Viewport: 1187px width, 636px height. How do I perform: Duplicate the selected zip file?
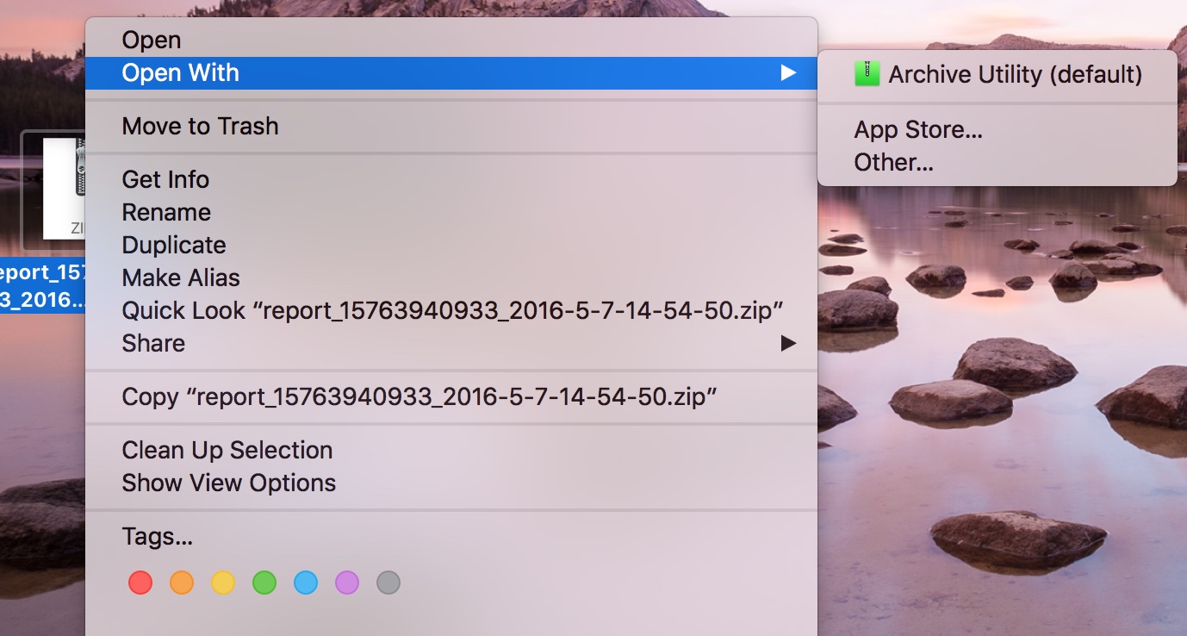pyautogui.click(x=174, y=246)
